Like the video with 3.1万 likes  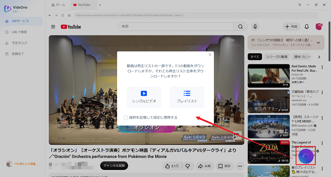pos(172,166)
